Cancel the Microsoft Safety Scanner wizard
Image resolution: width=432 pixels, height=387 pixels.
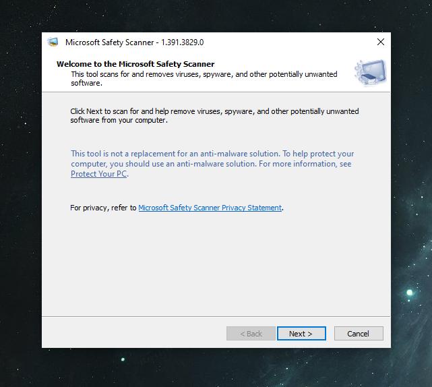tap(359, 334)
